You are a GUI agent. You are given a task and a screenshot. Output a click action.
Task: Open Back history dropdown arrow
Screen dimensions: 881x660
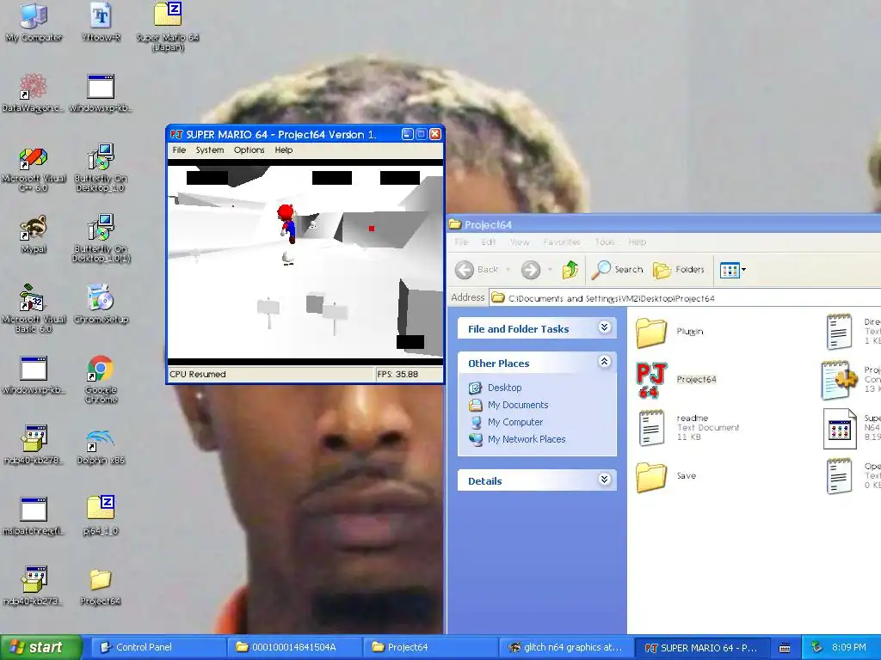click(508, 270)
